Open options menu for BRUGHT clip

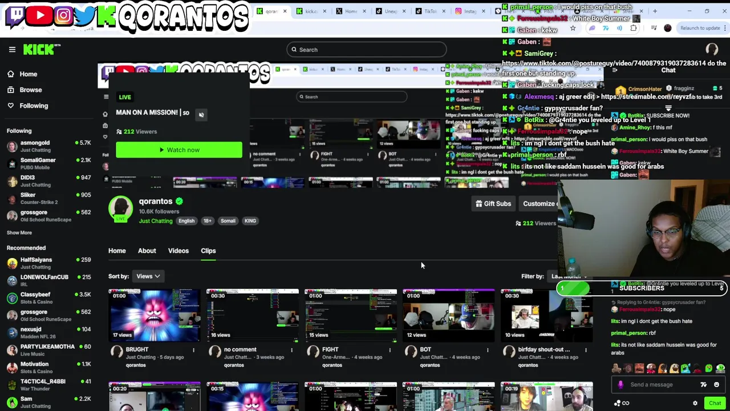click(193, 349)
